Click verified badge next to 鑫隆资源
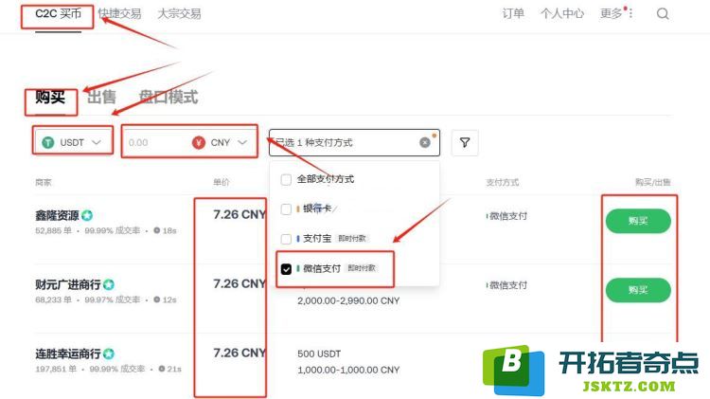Image resolution: width=710 pixels, height=399 pixels. coord(87,215)
